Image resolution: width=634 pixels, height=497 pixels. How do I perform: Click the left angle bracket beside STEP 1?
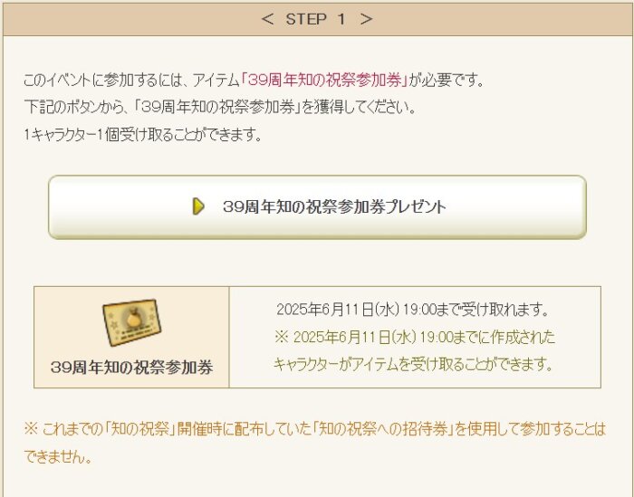point(267,19)
